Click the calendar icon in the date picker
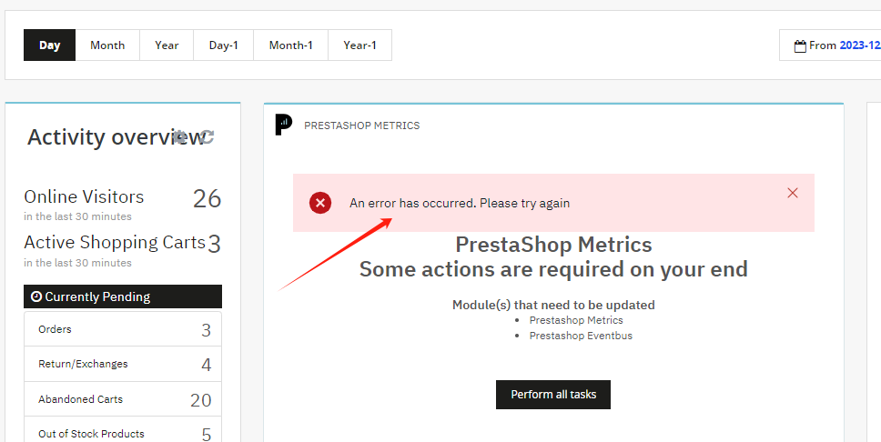Screen dimensions: 881x442 [x=800, y=45]
